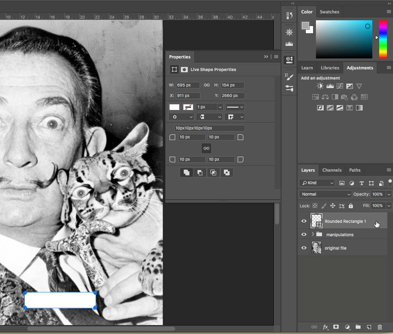Create a new group with folder icon
393x334 pixels.
tap(358, 327)
